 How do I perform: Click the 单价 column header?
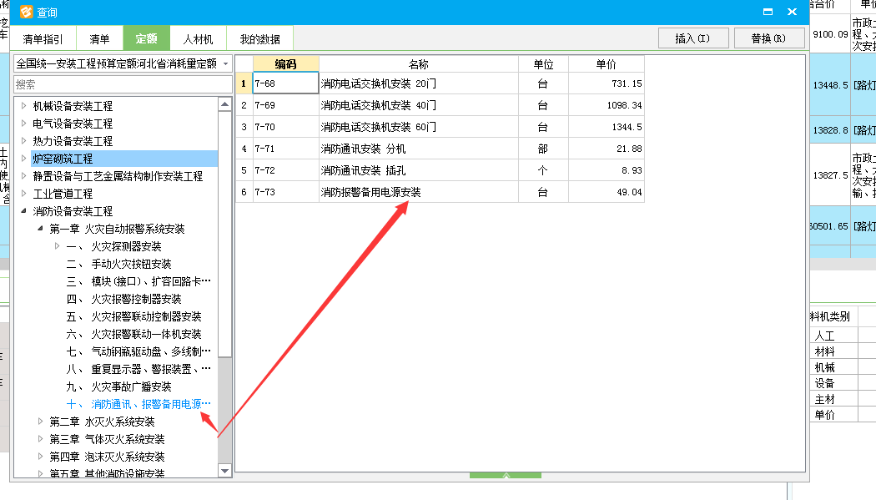tap(607, 63)
